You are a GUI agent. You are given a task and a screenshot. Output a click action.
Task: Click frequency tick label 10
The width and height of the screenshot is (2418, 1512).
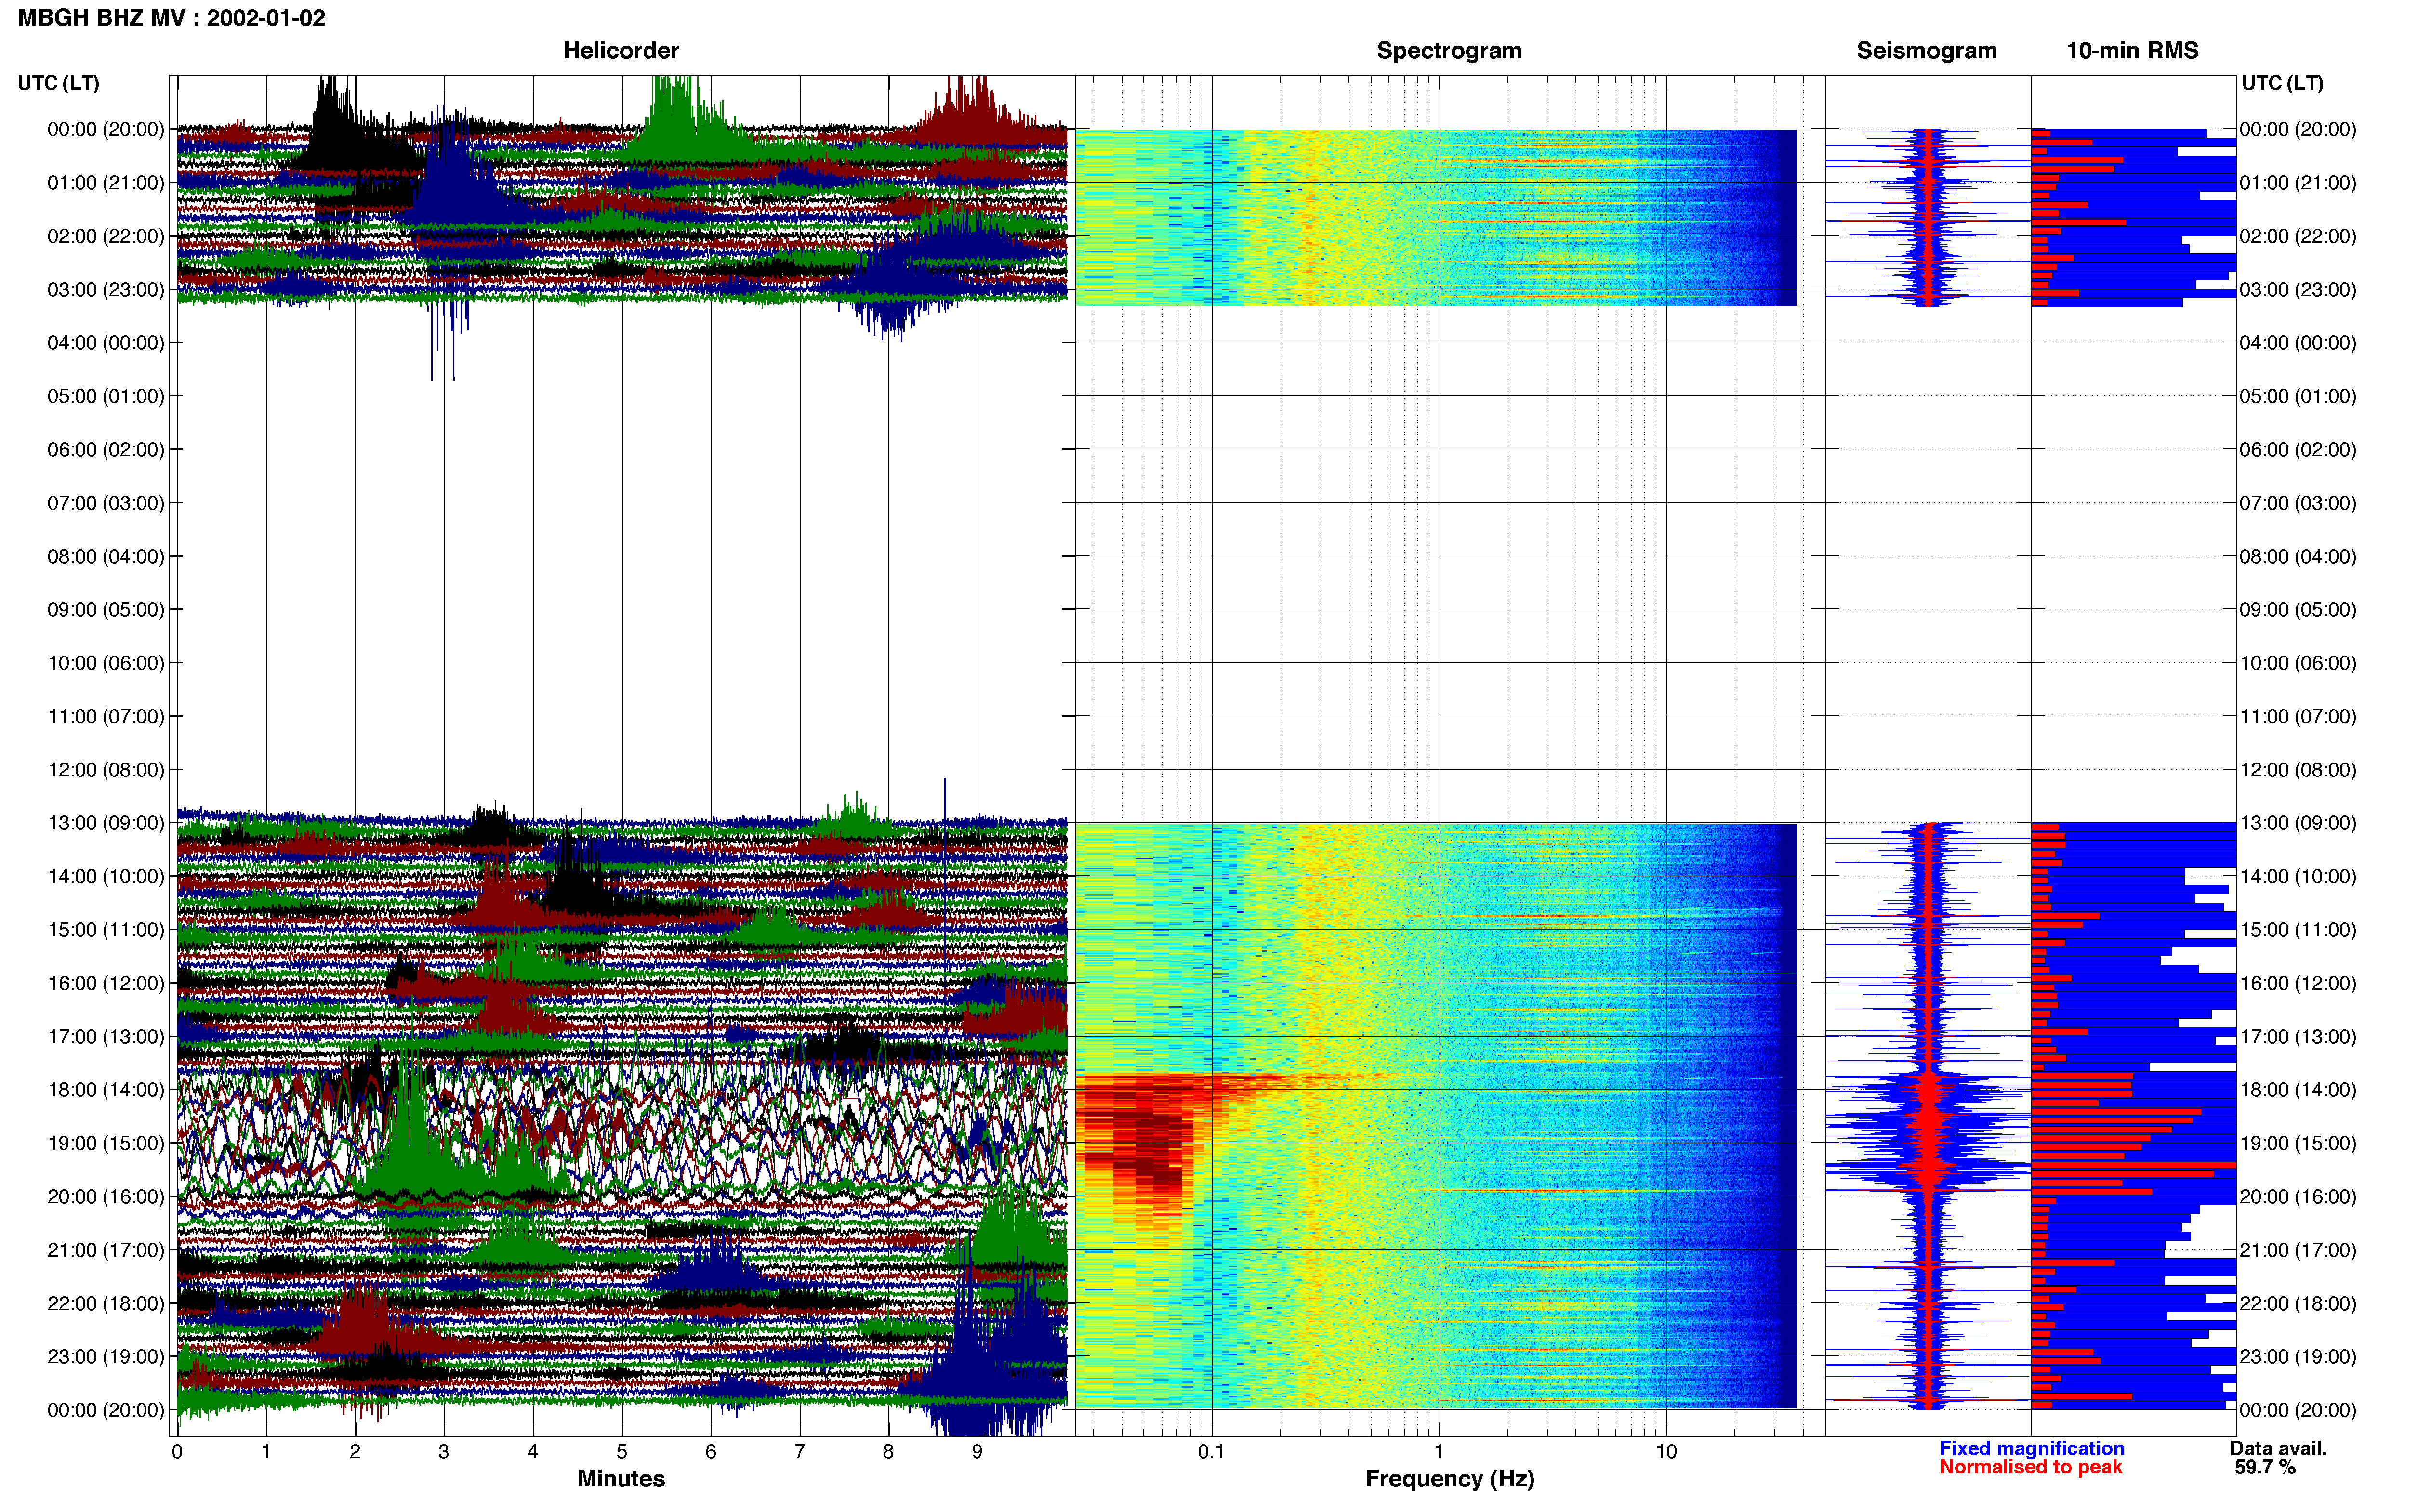click(1666, 1452)
